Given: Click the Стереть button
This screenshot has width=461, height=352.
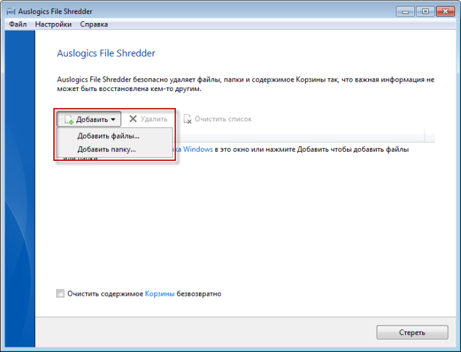Looking at the screenshot, I should tap(412, 332).
